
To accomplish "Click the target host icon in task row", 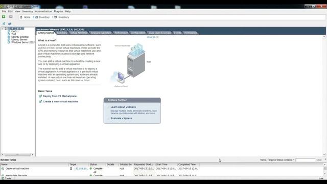I will coord(71,169).
